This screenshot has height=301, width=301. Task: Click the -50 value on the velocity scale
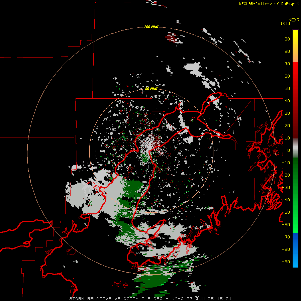[286, 212]
